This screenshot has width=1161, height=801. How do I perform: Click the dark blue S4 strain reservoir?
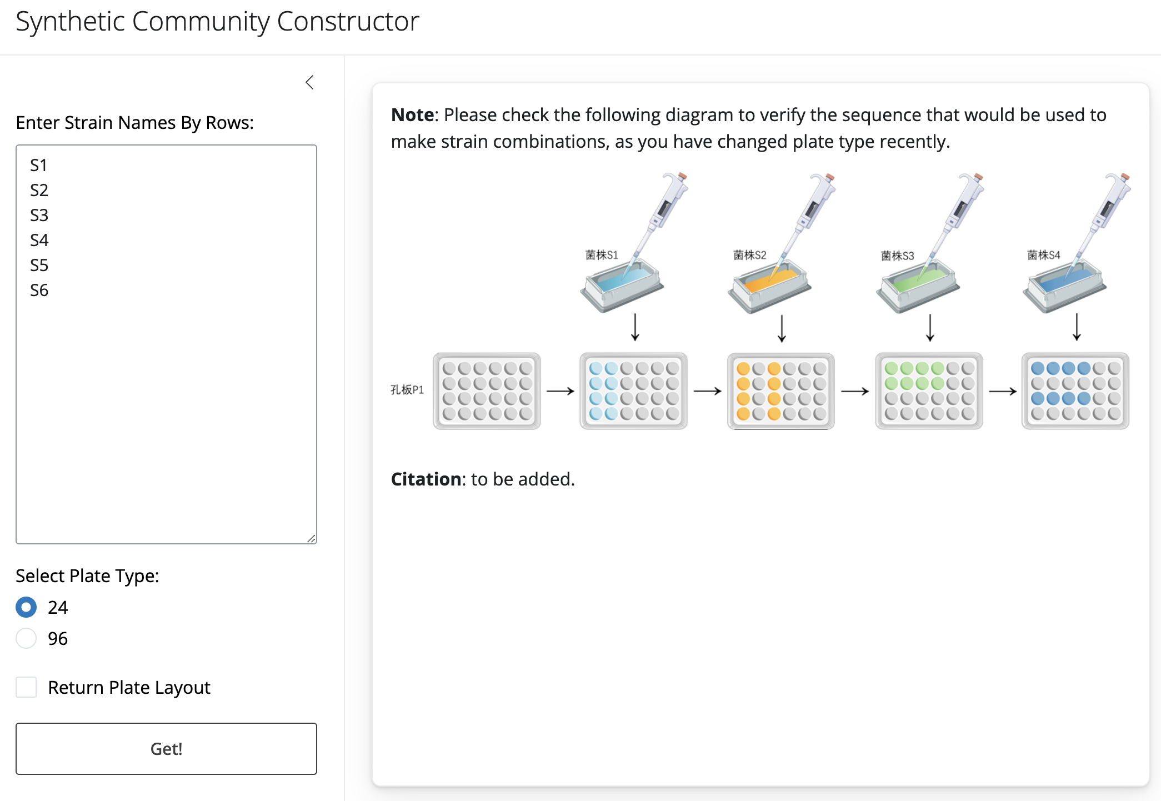(1064, 287)
